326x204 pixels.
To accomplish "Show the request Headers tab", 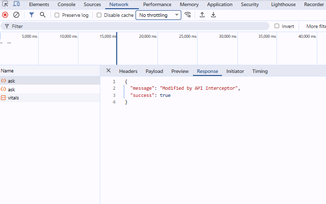I will (128, 71).
